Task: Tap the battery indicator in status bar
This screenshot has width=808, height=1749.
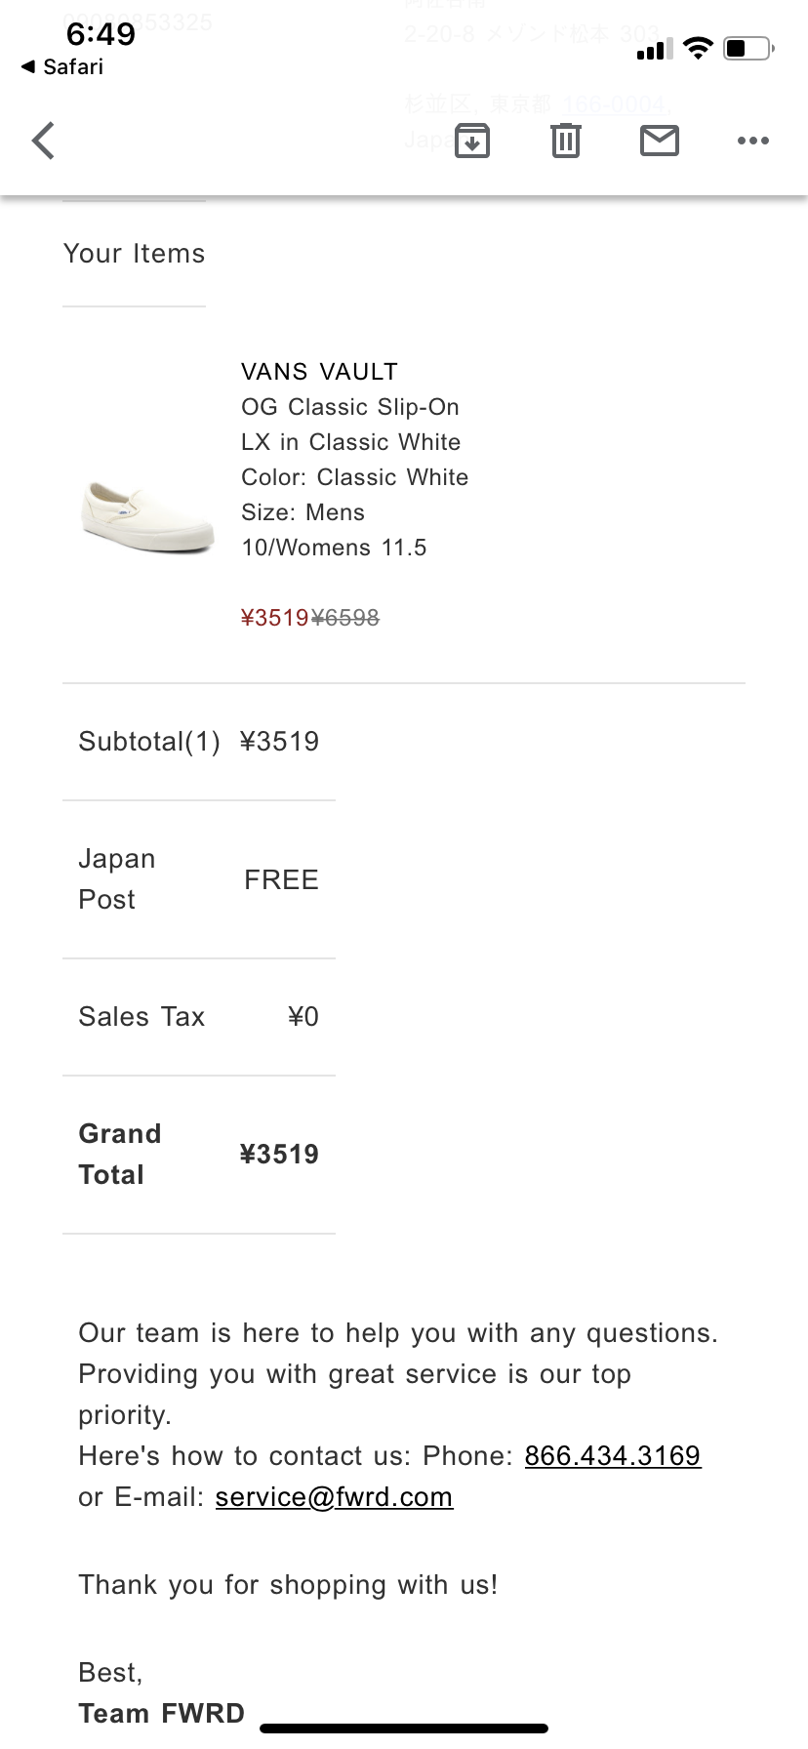Action: point(748,48)
